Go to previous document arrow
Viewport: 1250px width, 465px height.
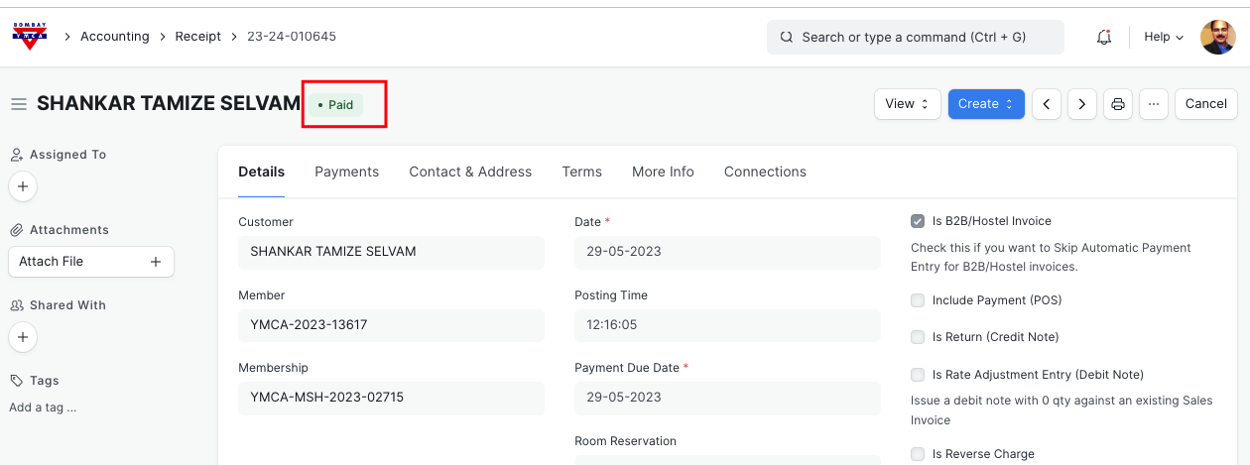1047,104
